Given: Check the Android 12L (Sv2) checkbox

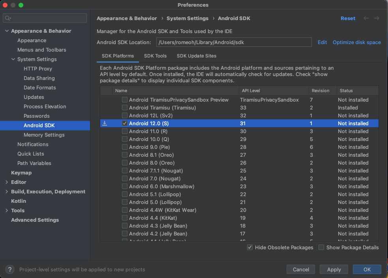Looking at the screenshot, I should coord(125,115).
